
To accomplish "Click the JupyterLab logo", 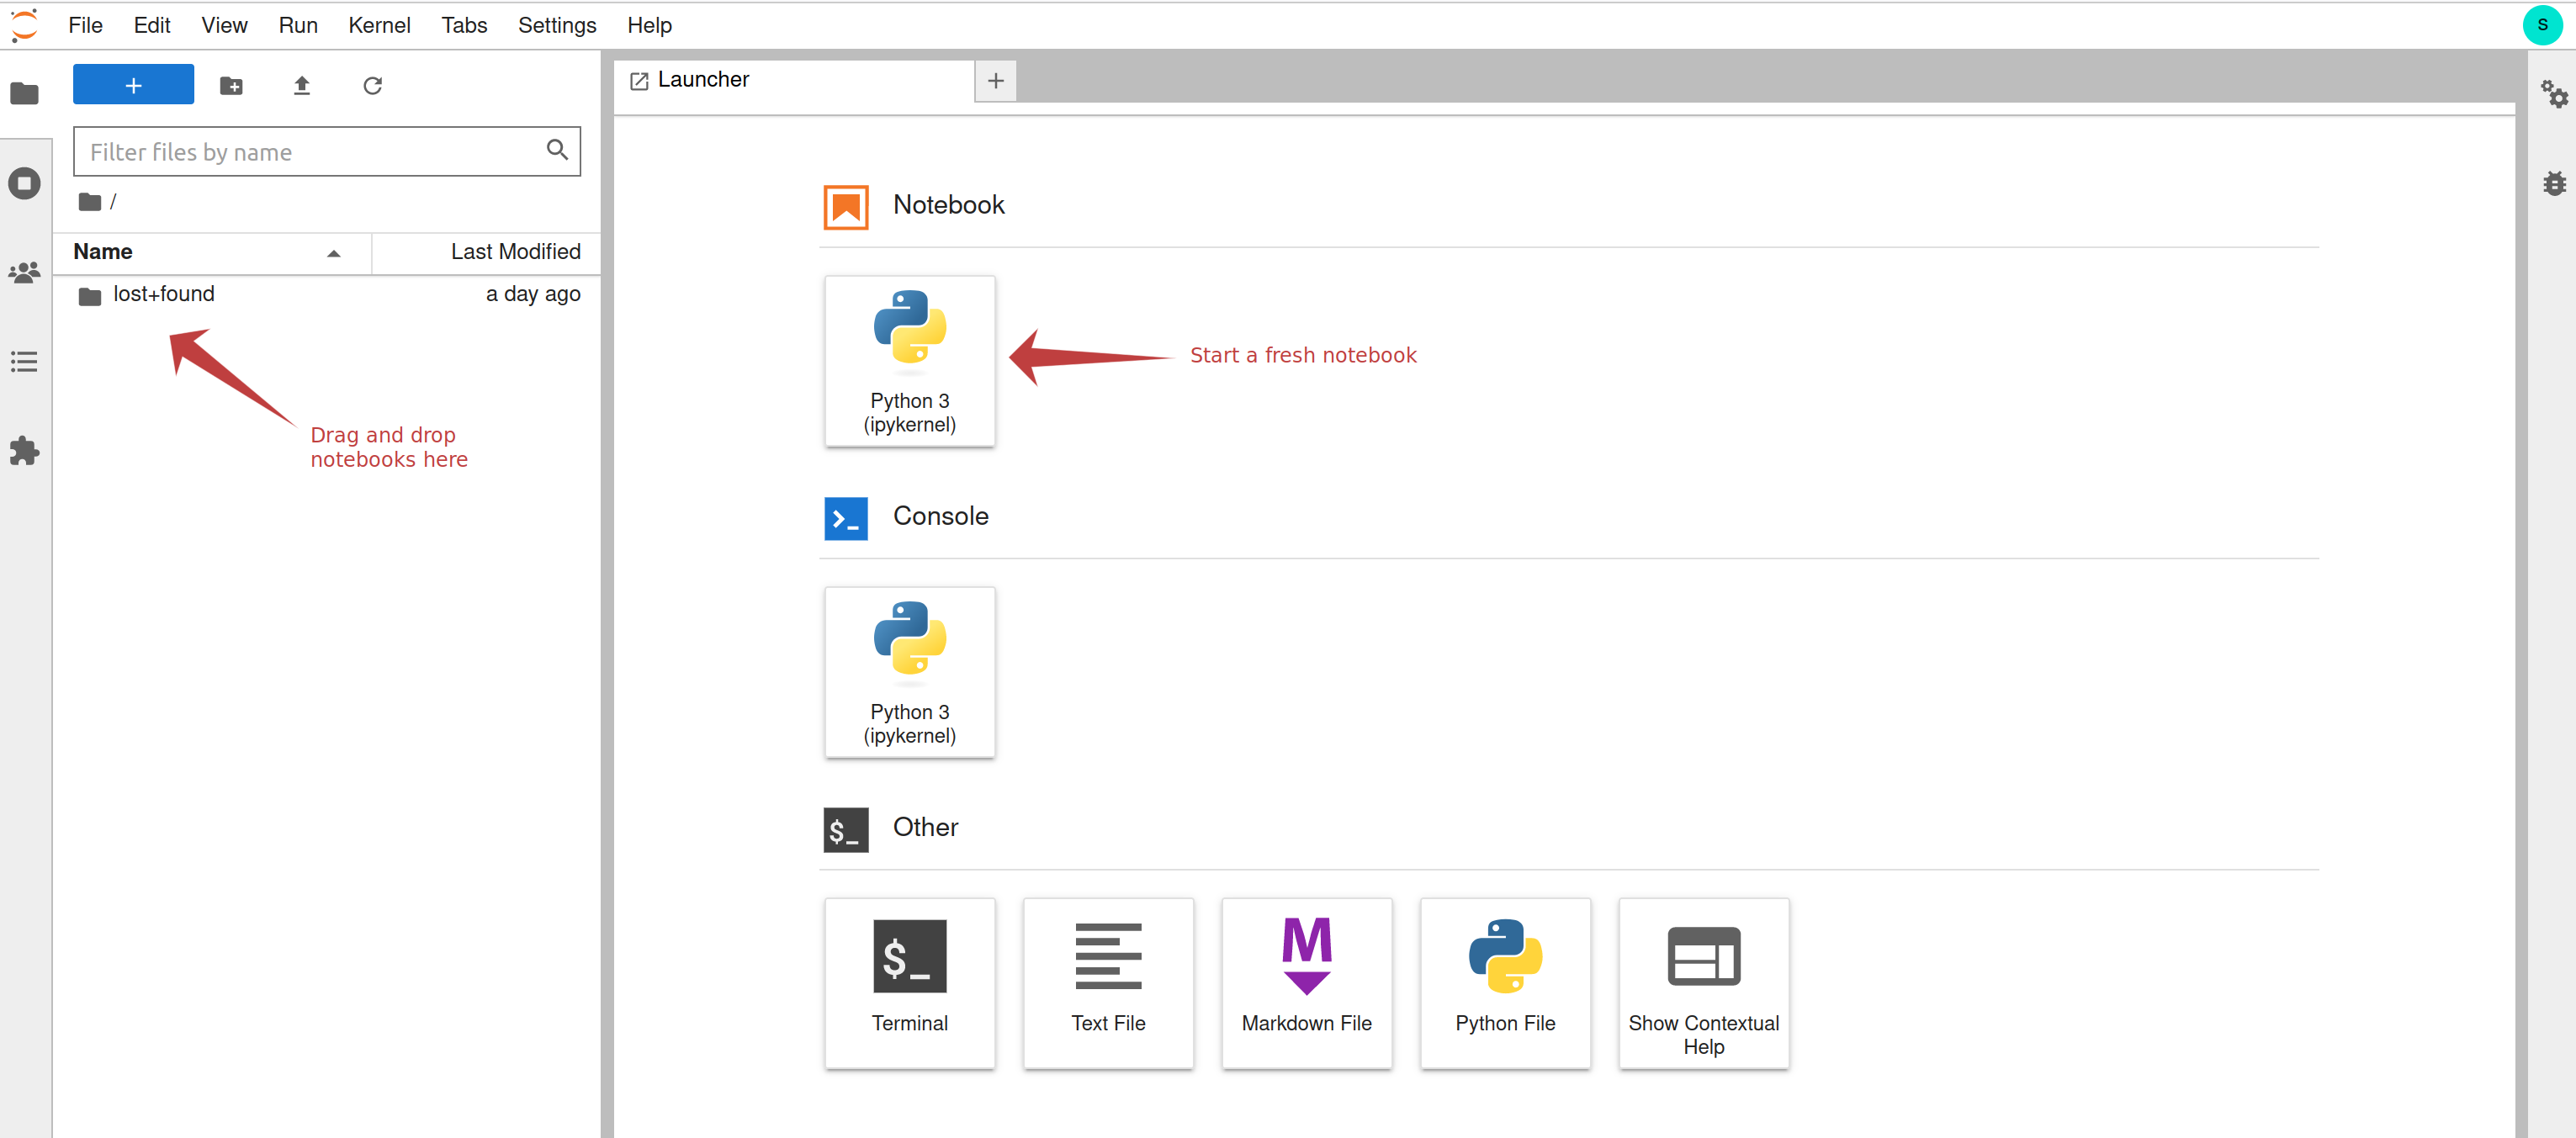I will pos(24,25).
